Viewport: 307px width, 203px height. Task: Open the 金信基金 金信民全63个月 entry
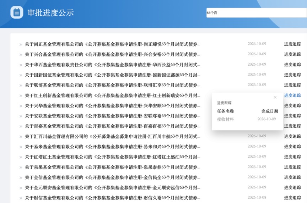[112, 177]
